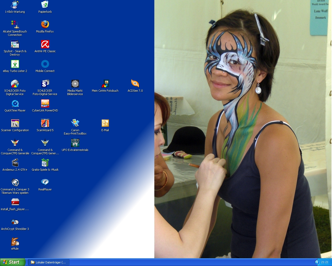Viewport: 332px width, 266px height.
Task: Click the CyberLink PowerDVD icon
Action: coord(45,104)
